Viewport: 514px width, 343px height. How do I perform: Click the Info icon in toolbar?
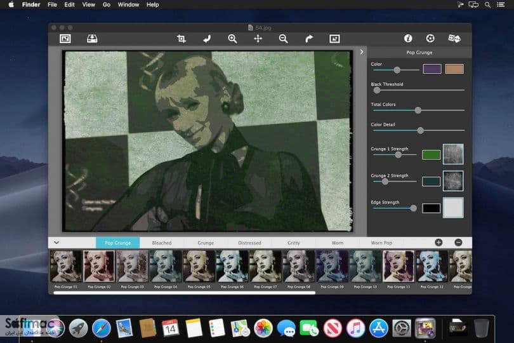coord(408,38)
